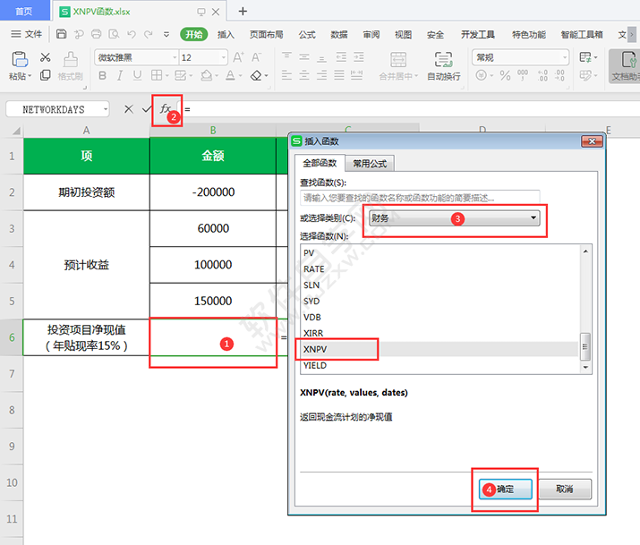Align text vertically middle icon
Image resolution: width=640 pixels, height=545 pixels.
[x=304, y=56]
